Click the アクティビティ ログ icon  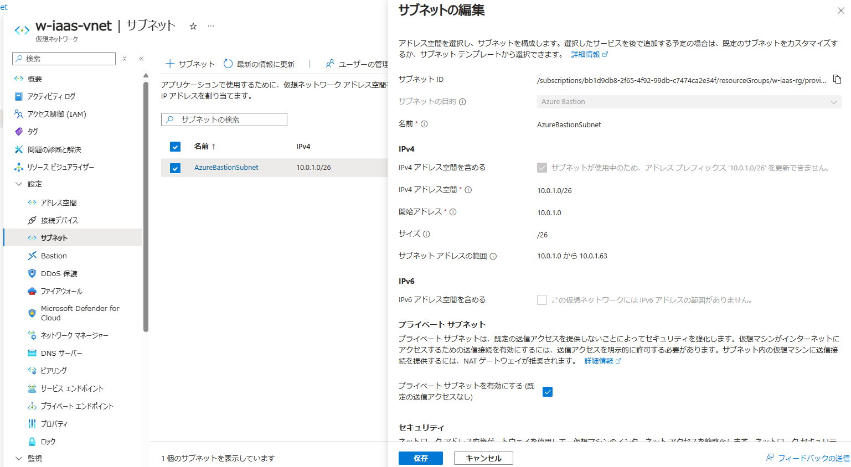coord(19,96)
